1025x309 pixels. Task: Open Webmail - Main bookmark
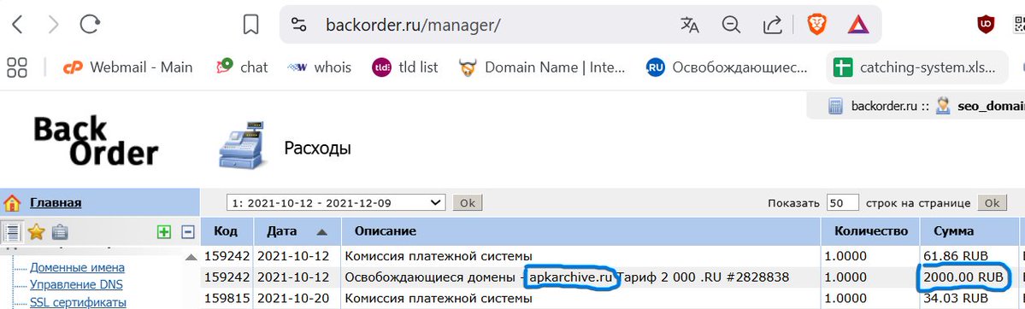click(127, 67)
